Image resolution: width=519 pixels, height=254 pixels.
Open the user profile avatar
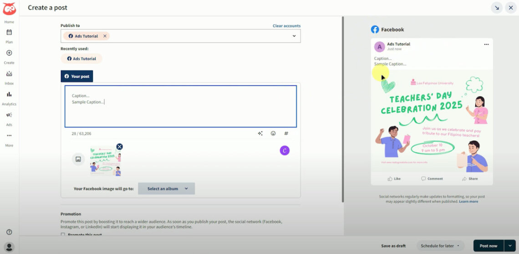coord(9,247)
